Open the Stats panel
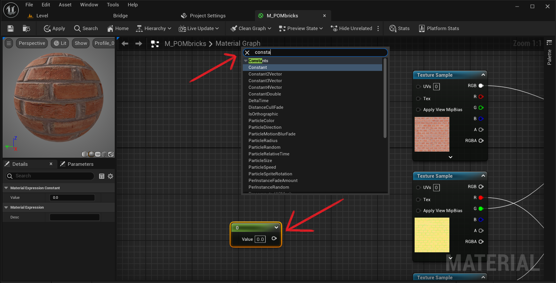Screen dimensions: 556x283 [x=399, y=28]
